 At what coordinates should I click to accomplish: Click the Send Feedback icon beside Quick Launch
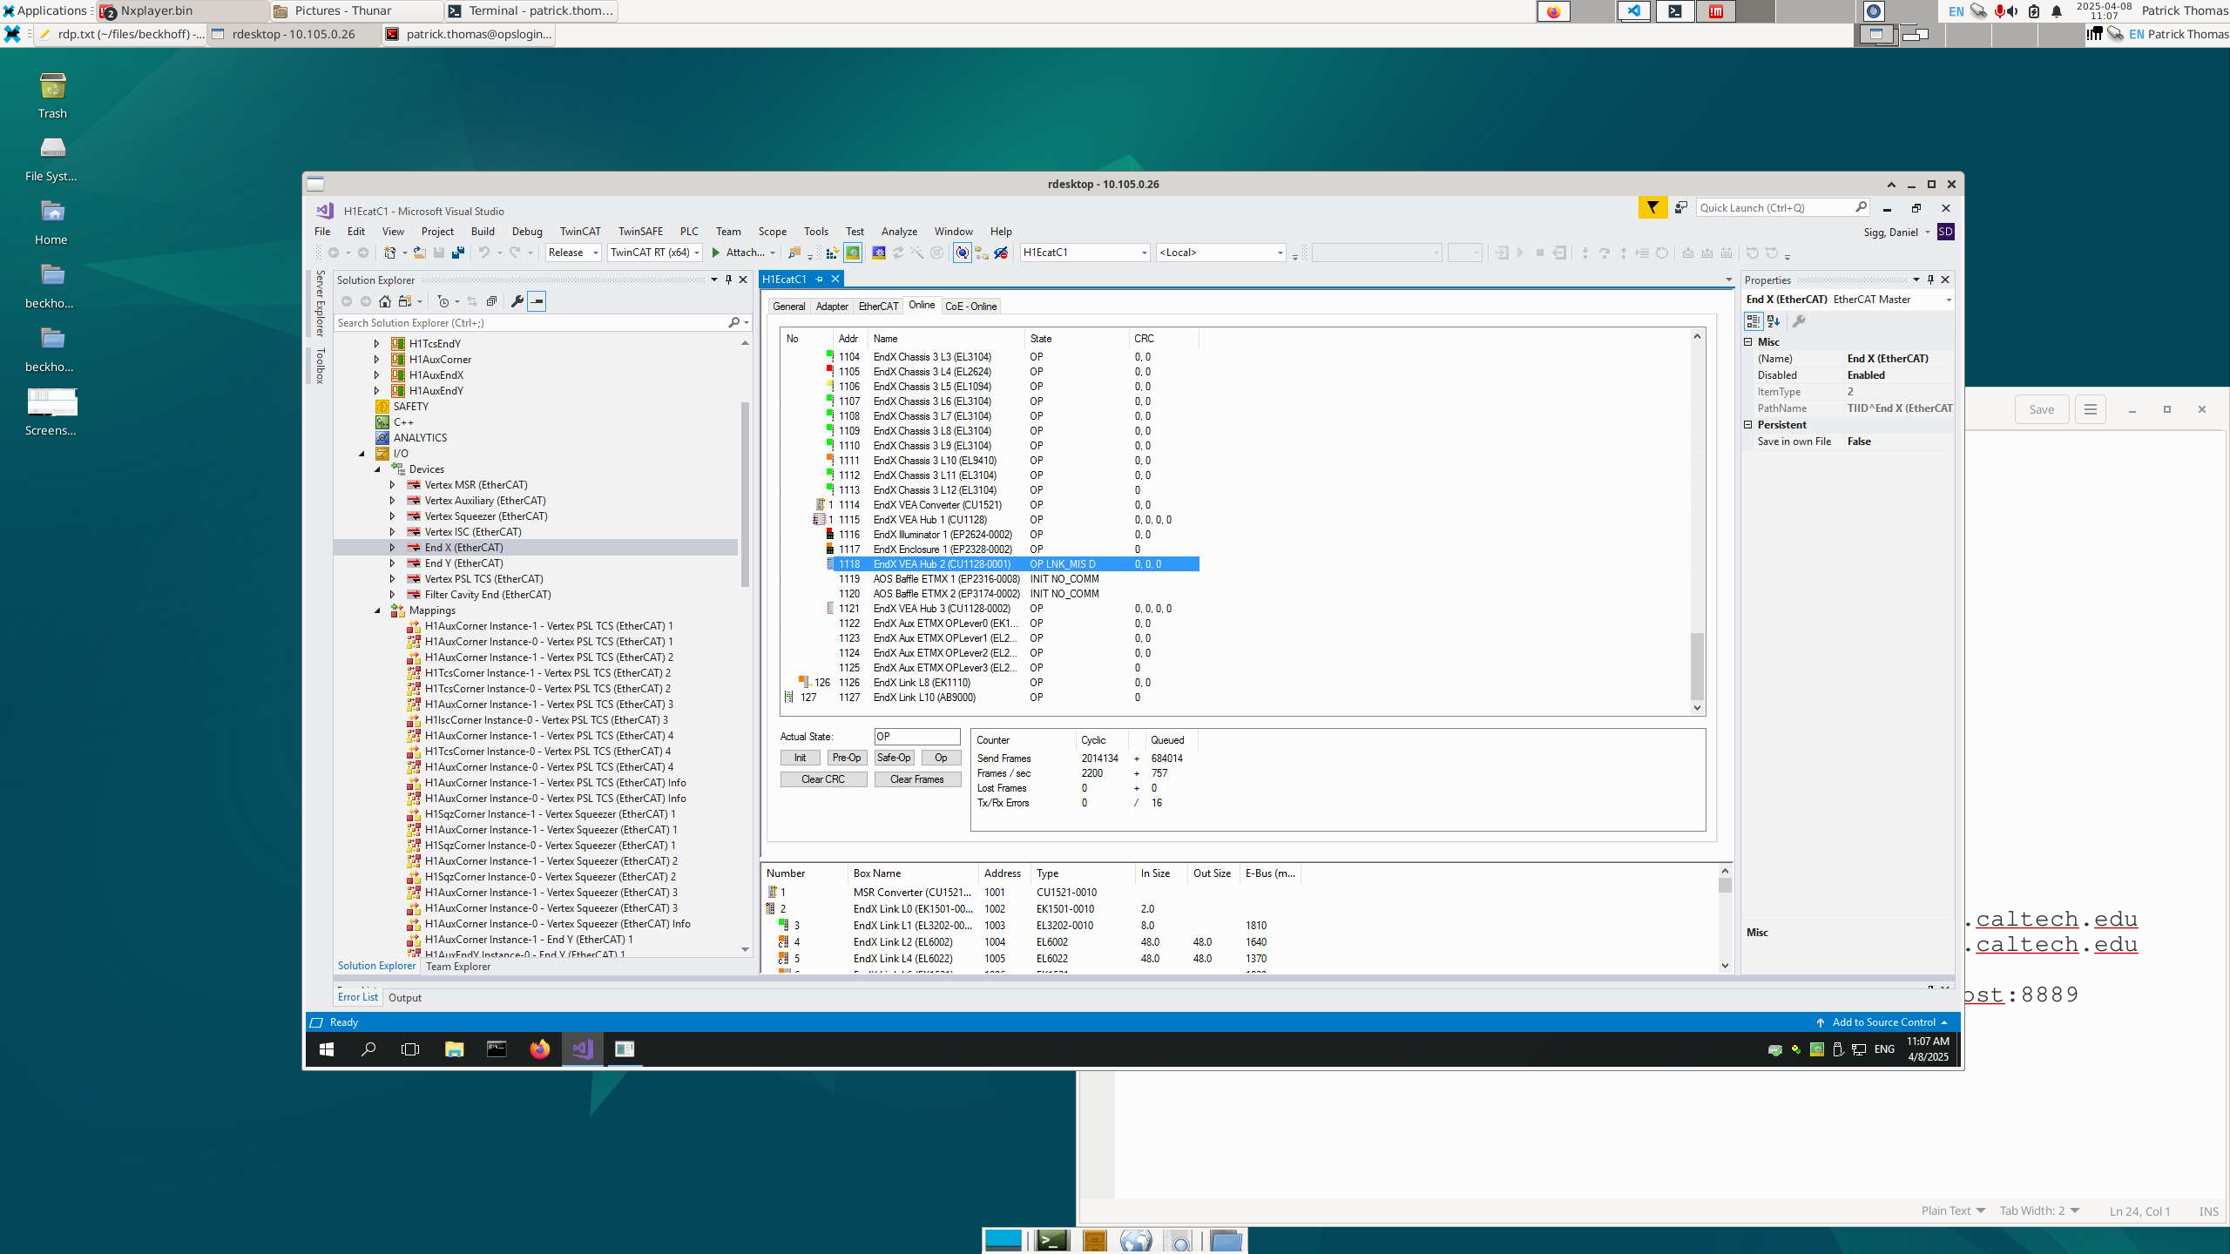1681,207
